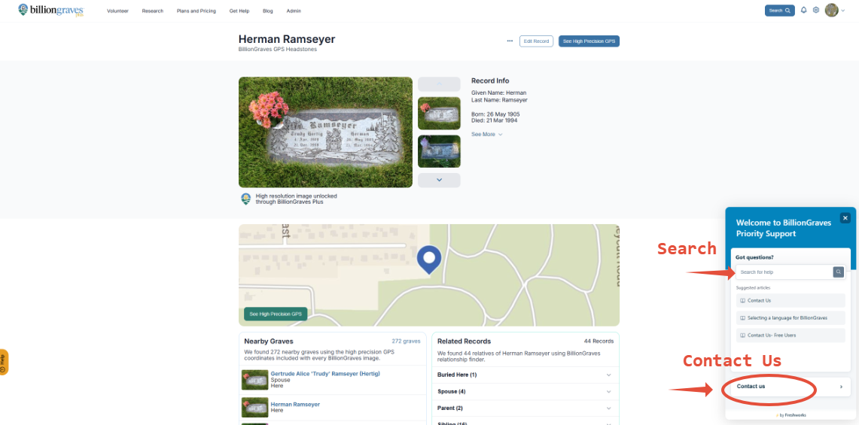Open the 272 graves link

tap(406, 342)
